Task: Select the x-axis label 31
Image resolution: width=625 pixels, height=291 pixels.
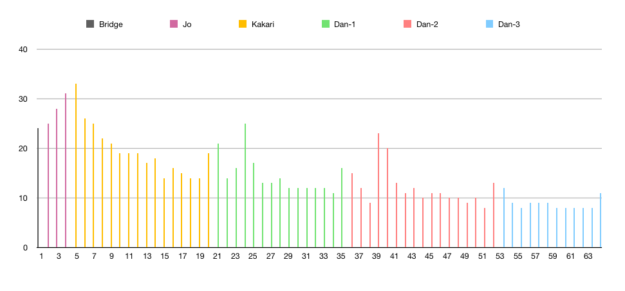Action: coord(306,256)
